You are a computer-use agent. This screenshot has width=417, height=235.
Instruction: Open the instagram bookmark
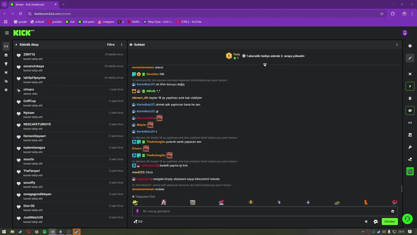coord(106,22)
